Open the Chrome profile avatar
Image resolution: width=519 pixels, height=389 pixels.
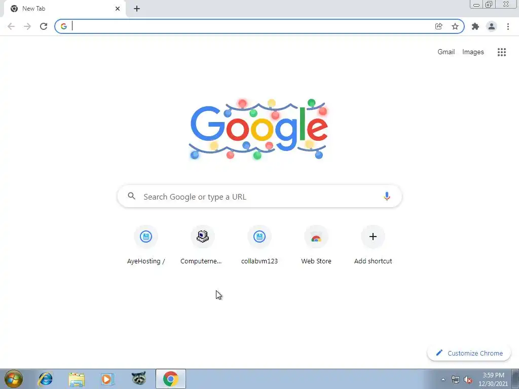[492, 26]
